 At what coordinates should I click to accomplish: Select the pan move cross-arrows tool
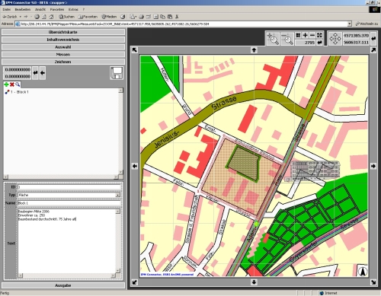[x=335, y=39]
